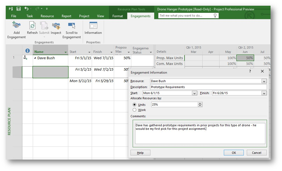Click the dialog help question mark
The height and width of the screenshot is (171, 282).
(250, 71)
